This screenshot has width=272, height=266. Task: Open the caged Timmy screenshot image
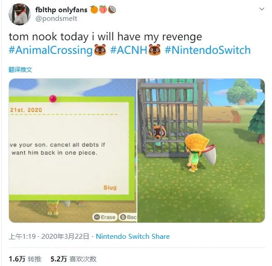pos(201,151)
